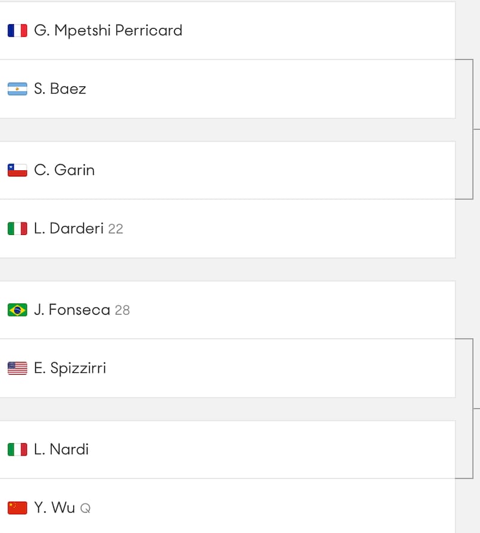Select S. Baez from the bracket
This screenshot has height=533, width=480.
click(x=62, y=89)
